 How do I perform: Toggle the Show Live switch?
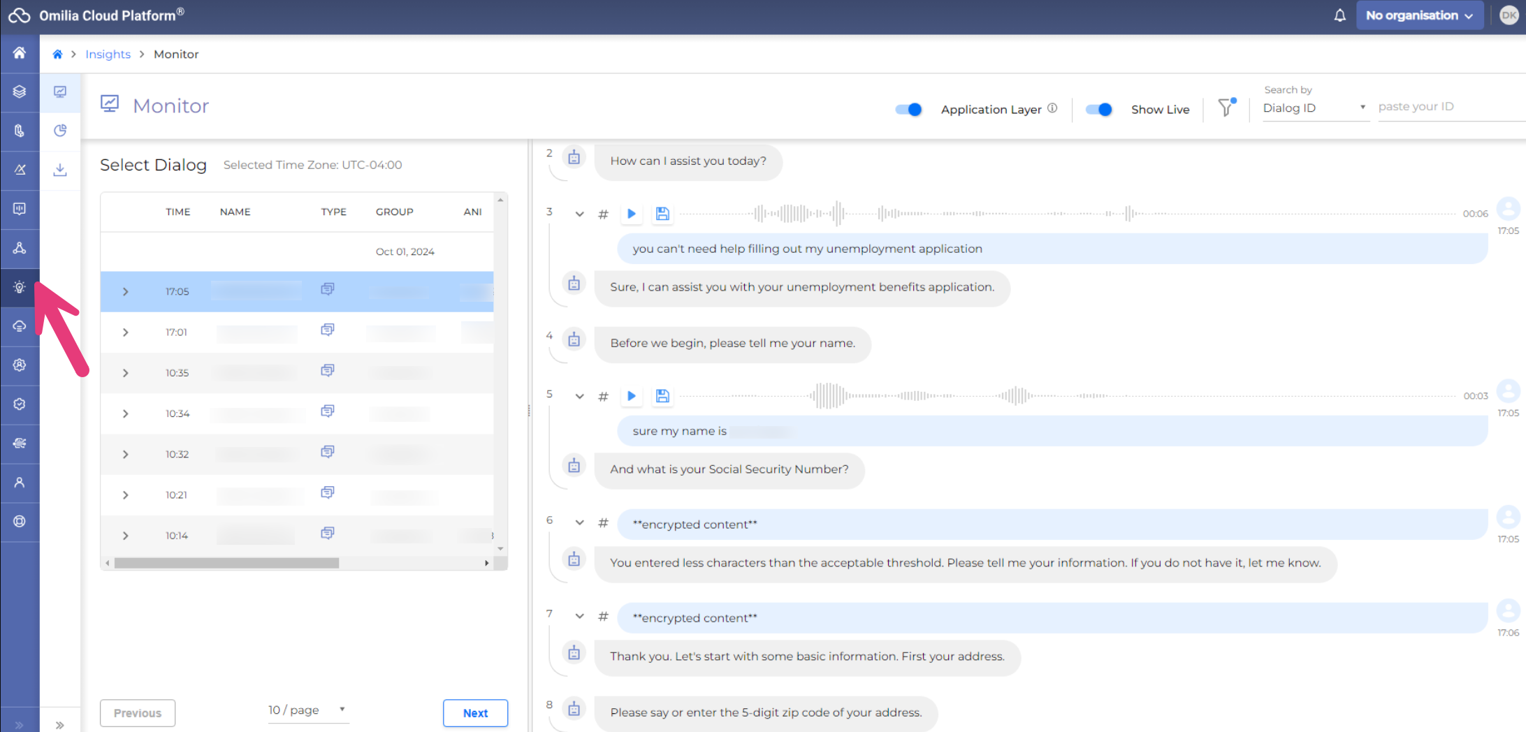click(x=1098, y=109)
